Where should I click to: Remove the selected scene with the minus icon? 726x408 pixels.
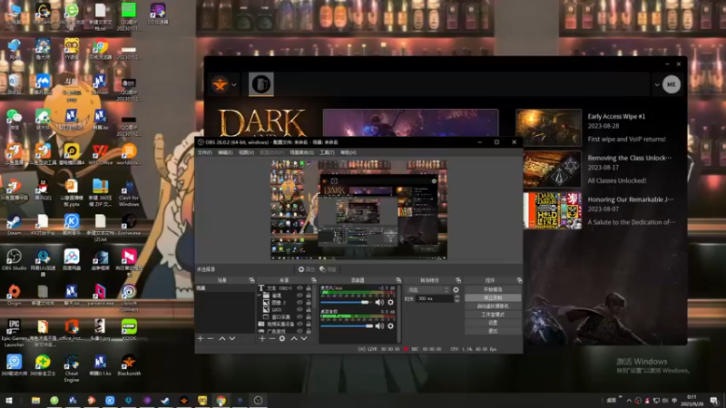[x=211, y=338]
